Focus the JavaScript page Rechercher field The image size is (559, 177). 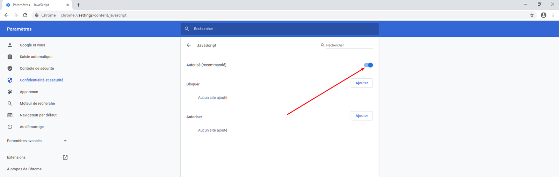click(349, 45)
